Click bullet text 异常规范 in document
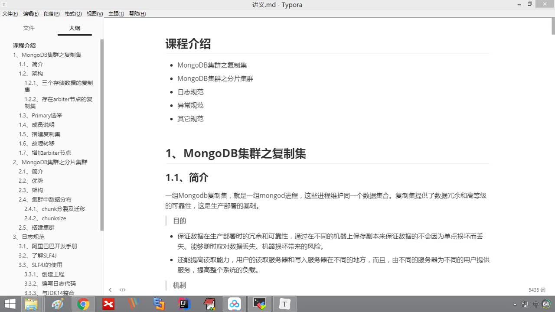This screenshot has height=312, width=555. click(x=190, y=105)
